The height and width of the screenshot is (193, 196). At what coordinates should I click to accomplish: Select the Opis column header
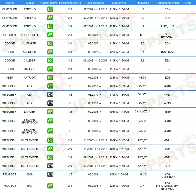click(x=188, y=3)
